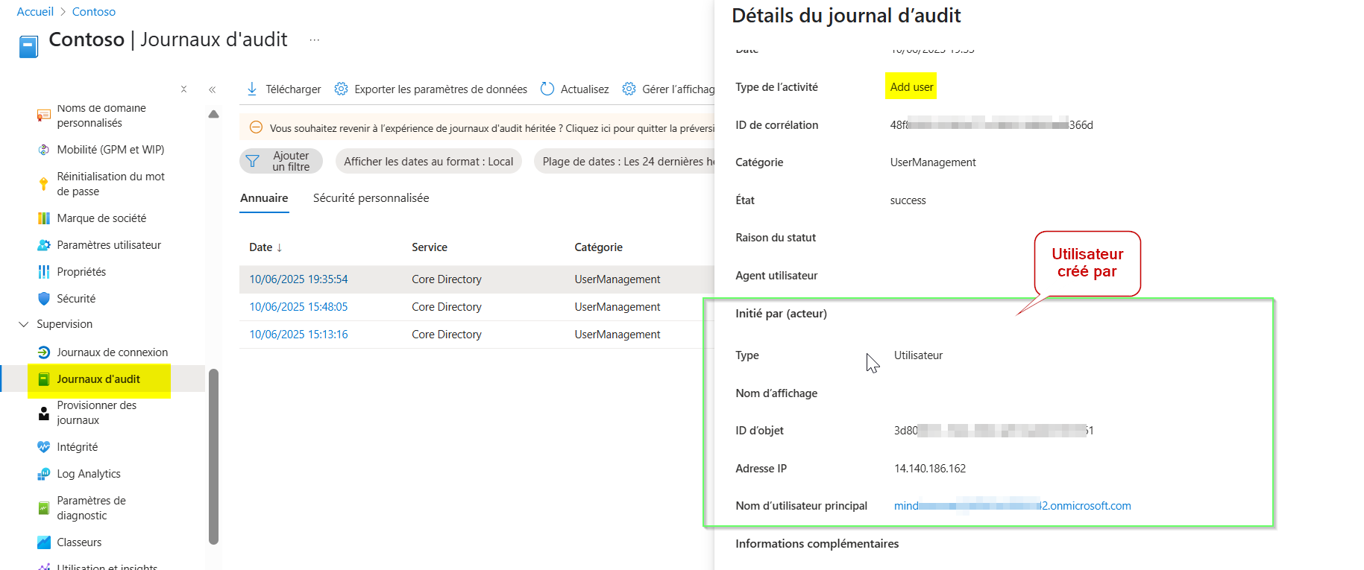The image size is (1364, 570).
Task: Click the Noms de domaine personnalisés icon
Action: click(x=44, y=115)
